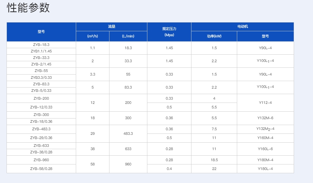Click the 流量 flow header cell

click(112, 27)
